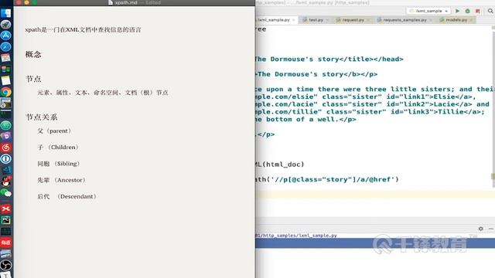The width and height of the screenshot is (495, 278).
Task: Click the 后代（Descendant）line
Action: click(67, 196)
